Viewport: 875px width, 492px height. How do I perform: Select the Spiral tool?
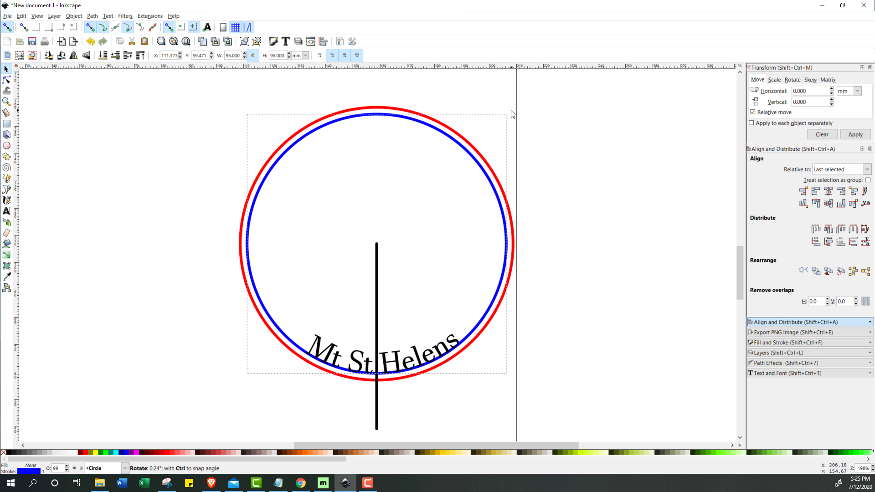[7, 168]
